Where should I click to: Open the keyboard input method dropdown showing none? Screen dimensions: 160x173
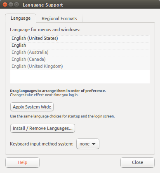(x=88, y=144)
